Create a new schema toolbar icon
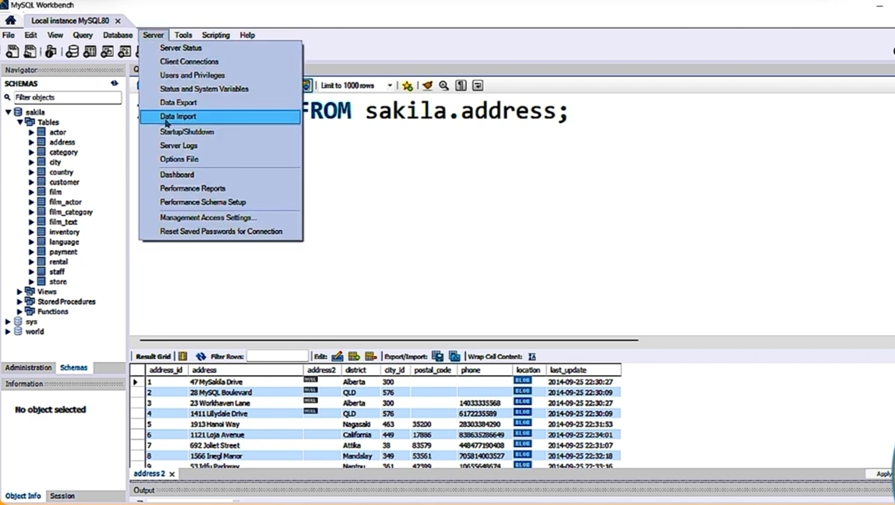This screenshot has width=895, height=505. click(x=72, y=52)
